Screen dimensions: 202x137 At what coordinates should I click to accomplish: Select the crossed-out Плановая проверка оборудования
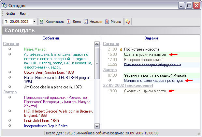point(153,65)
